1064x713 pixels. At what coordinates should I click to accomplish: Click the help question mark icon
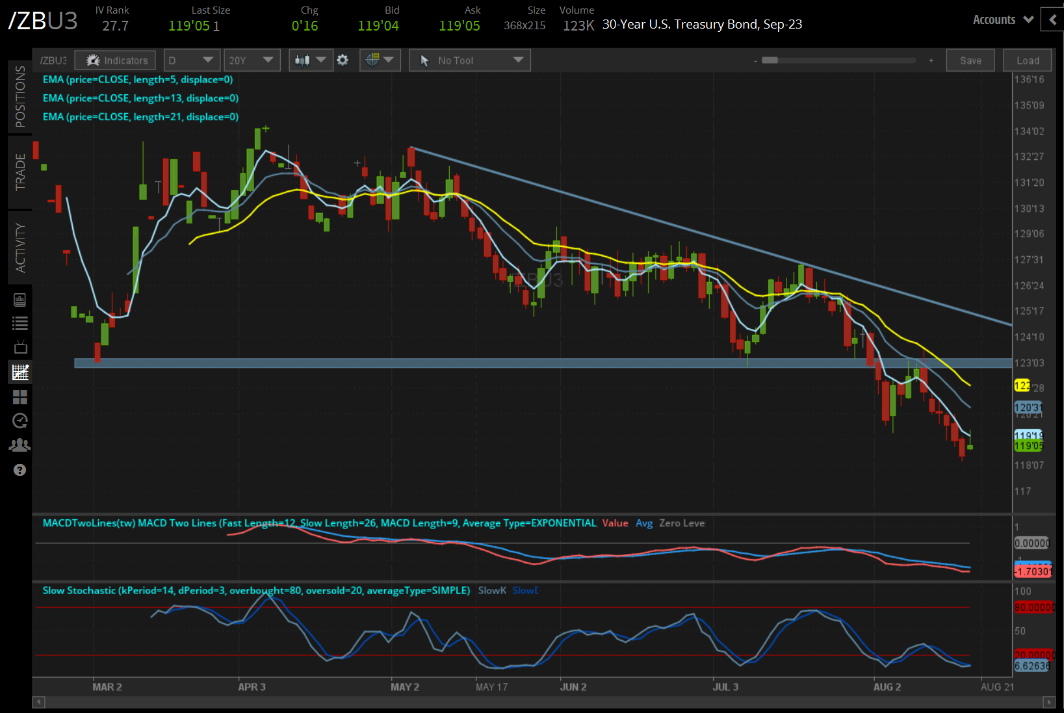tap(20, 470)
